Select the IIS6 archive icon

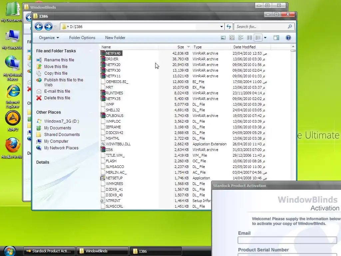coord(103,150)
